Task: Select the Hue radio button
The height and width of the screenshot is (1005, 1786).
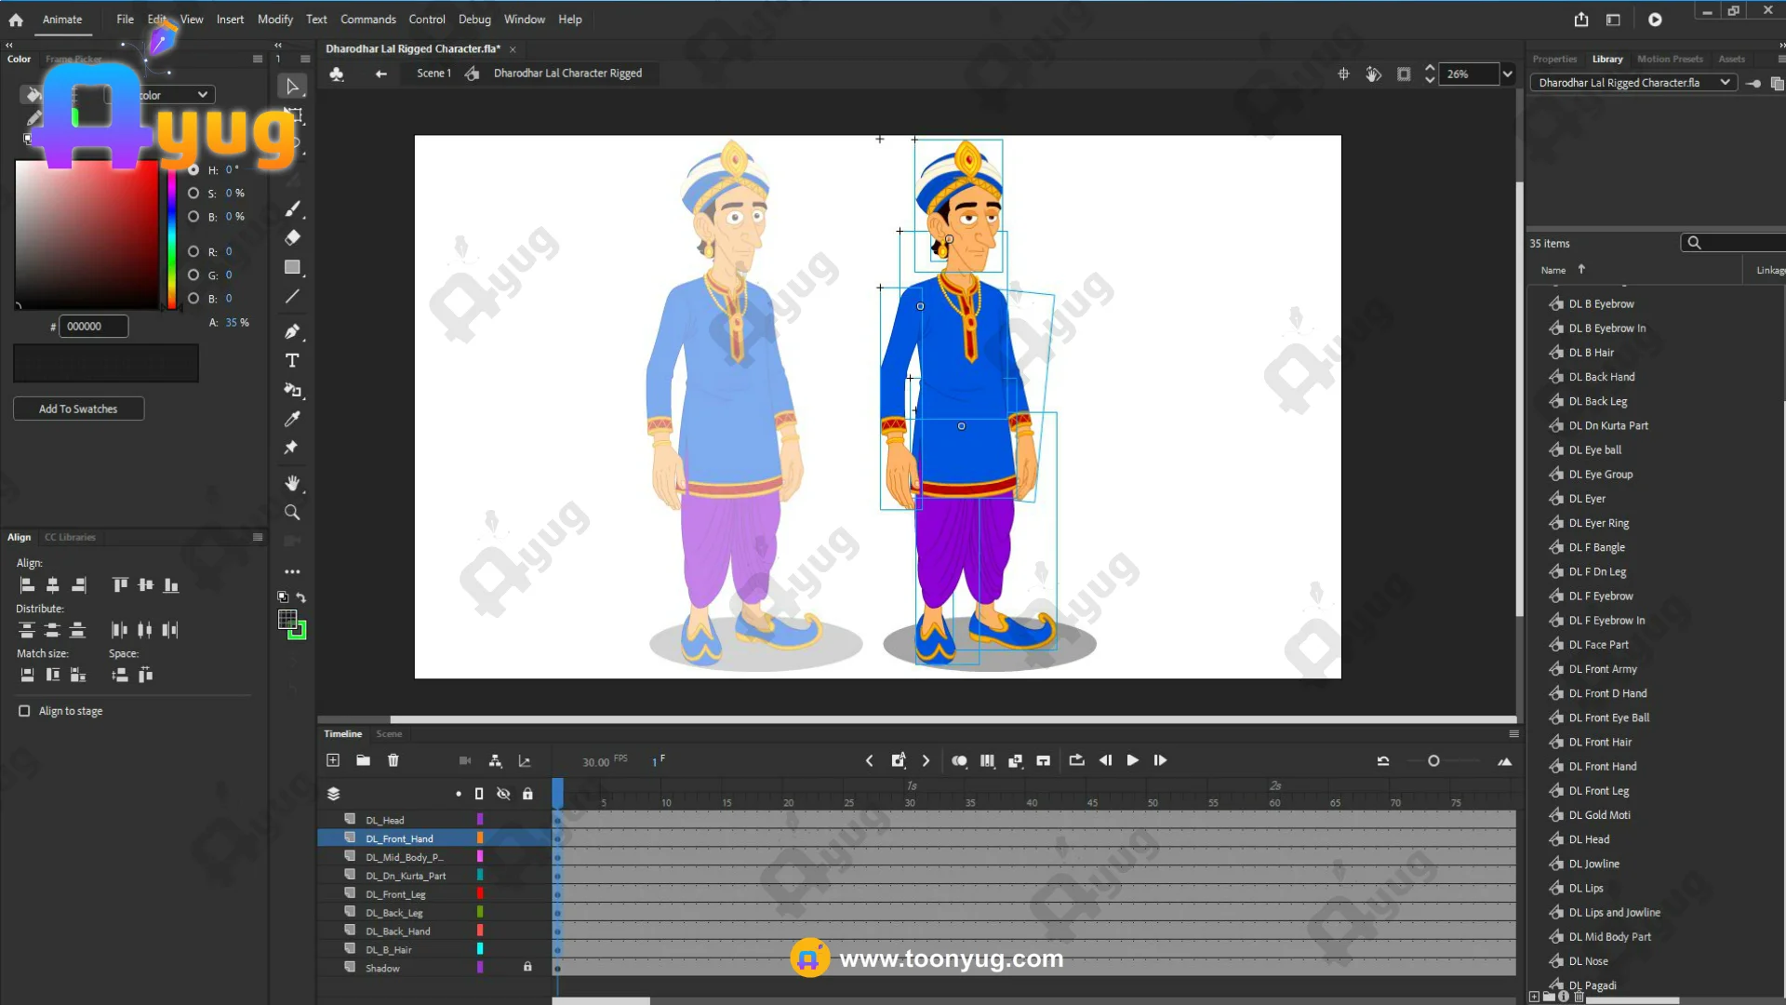Action: pos(193,170)
